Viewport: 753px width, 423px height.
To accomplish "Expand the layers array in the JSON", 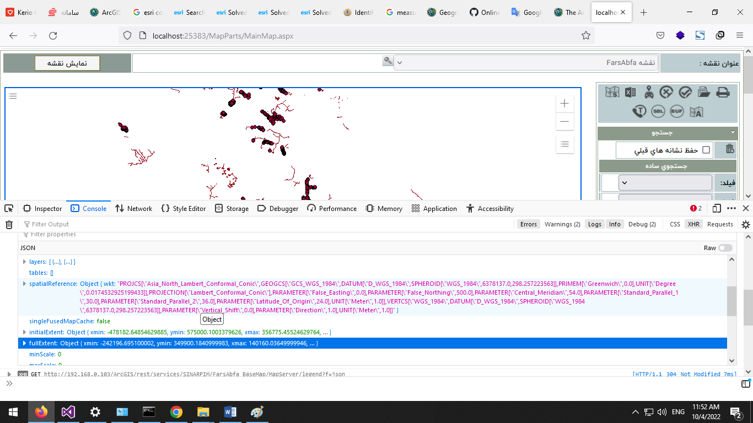I will (24, 262).
